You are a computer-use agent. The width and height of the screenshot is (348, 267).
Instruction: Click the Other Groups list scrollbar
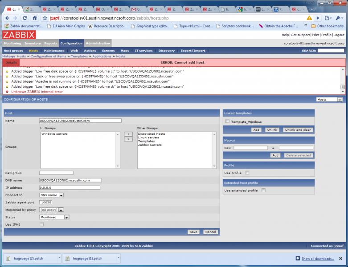coord(214,150)
